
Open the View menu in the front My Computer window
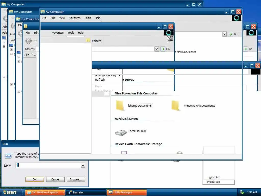(x=62, y=18)
